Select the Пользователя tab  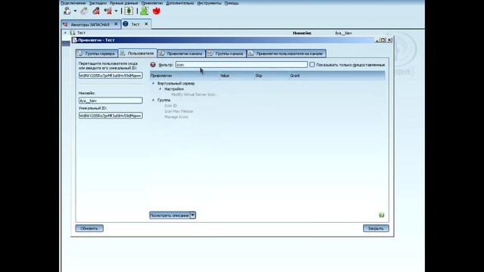138,53
